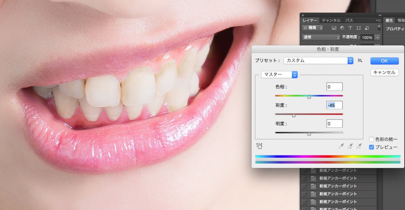Click the キャンセル button
This screenshot has height=210, width=405.
coord(384,72)
